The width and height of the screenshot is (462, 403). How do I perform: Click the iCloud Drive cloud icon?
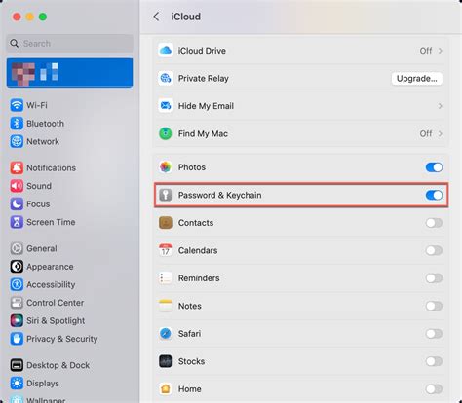point(166,51)
